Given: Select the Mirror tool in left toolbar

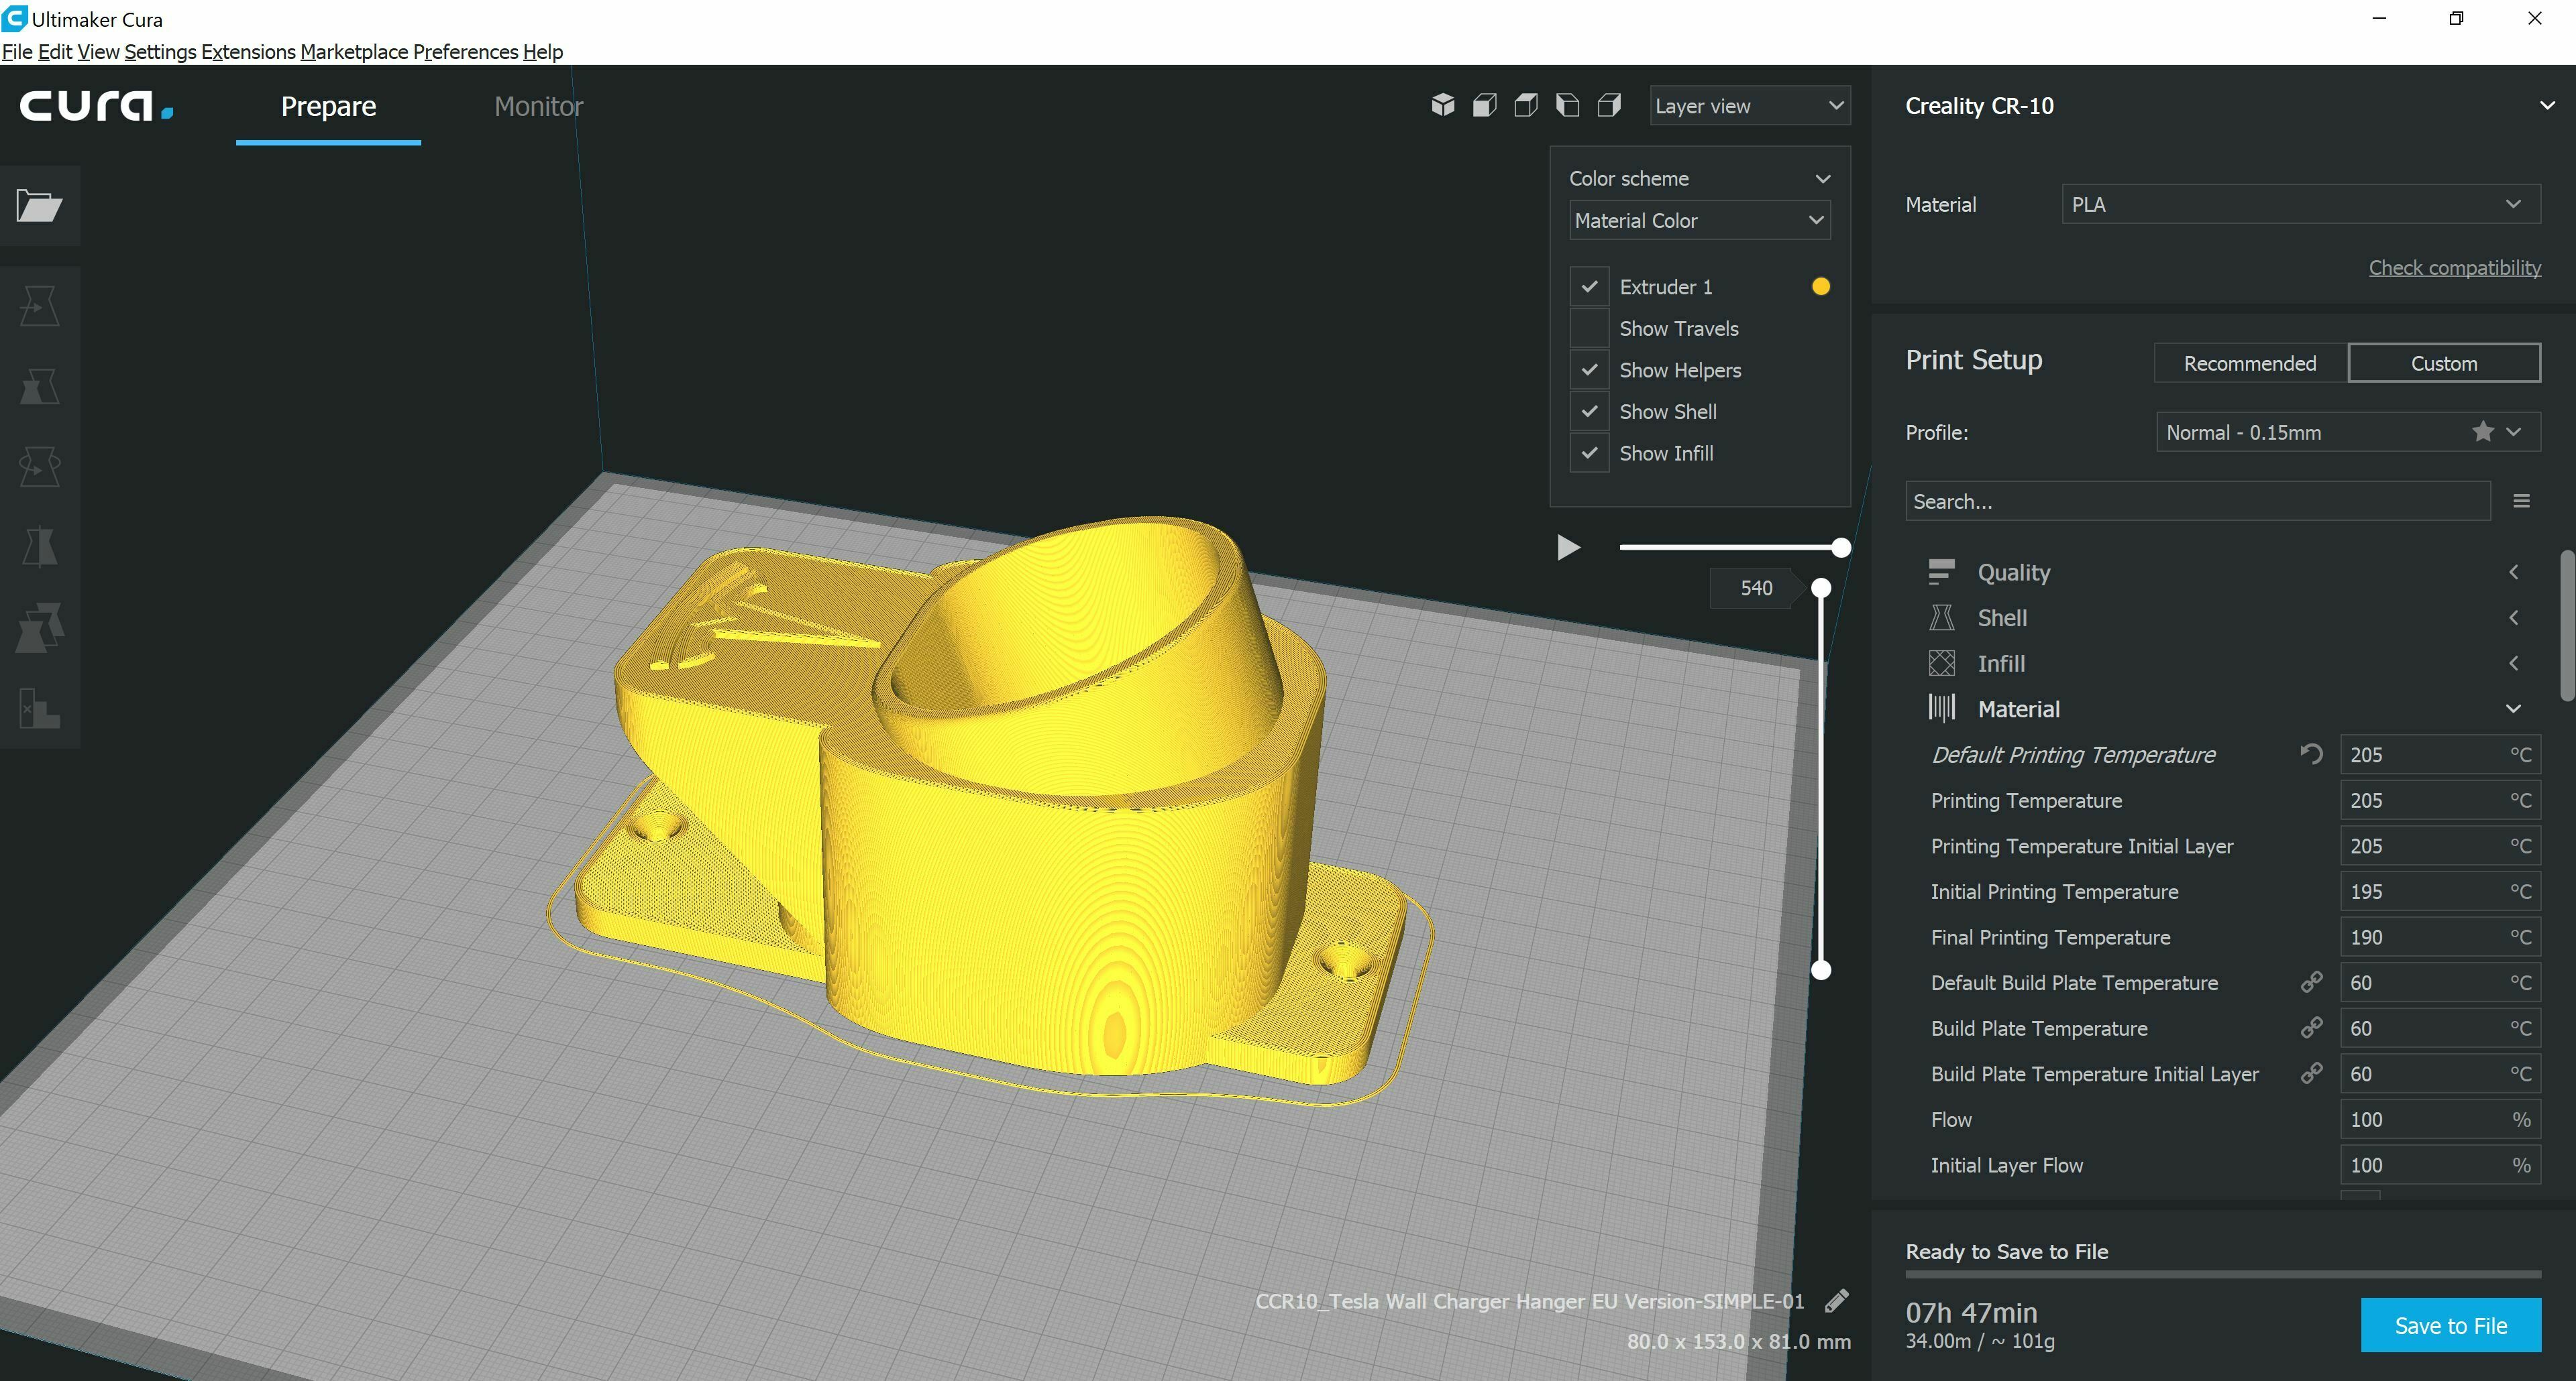Looking at the screenshot, I should (39, 546).
